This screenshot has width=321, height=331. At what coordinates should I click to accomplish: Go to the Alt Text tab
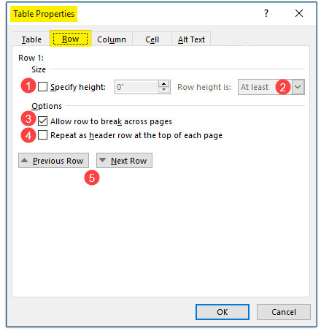[191, 39]
